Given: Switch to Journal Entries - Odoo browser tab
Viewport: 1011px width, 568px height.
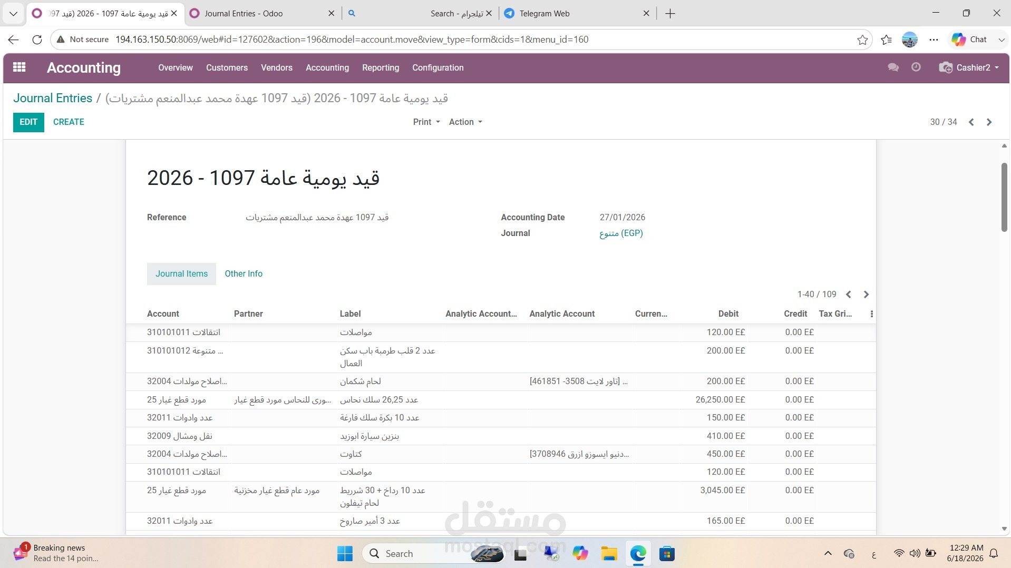Looking at the screenshot, I should (x=262, y=14).
